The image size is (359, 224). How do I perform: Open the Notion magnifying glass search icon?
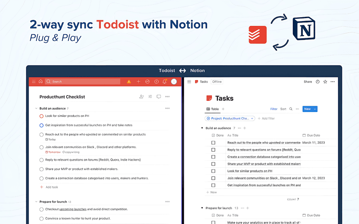[291, 109]
